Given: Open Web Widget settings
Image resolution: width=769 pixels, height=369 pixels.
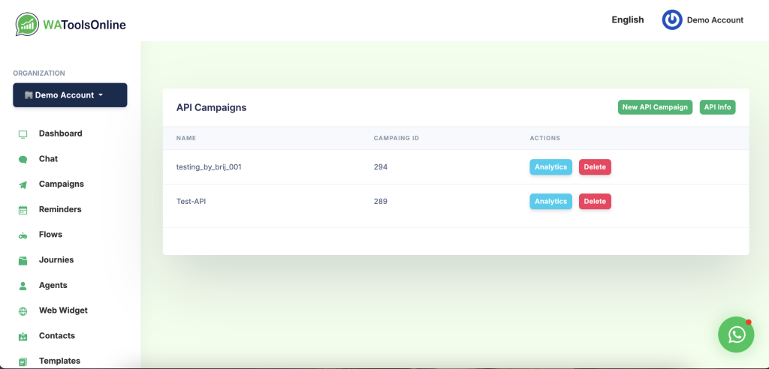Looking at the screenshot, I should click(63, 310).
